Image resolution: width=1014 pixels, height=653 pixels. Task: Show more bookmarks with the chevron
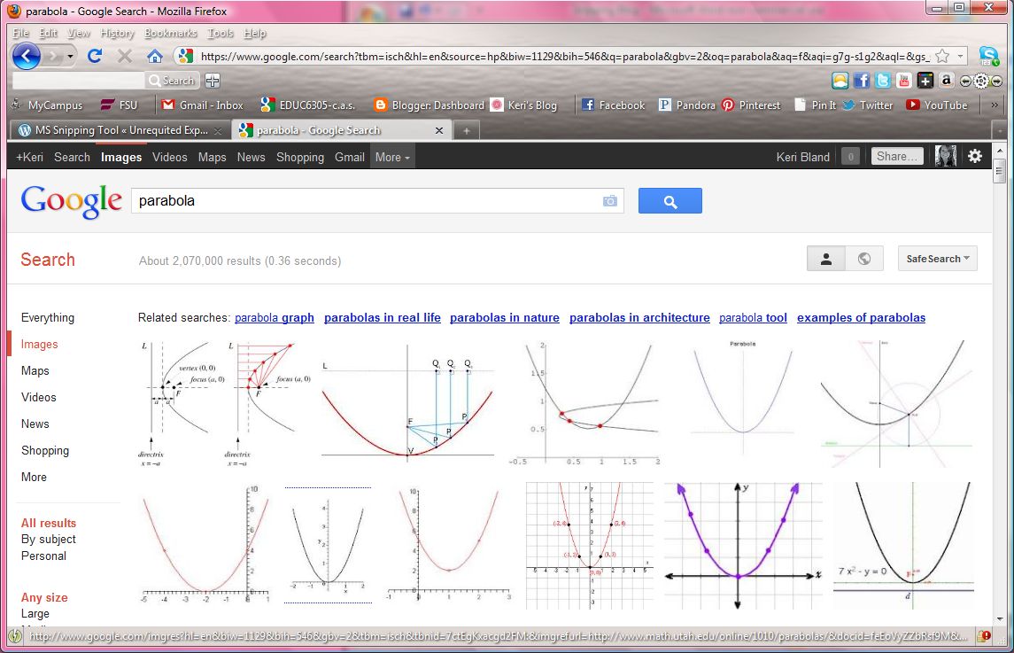coord(995,105)
